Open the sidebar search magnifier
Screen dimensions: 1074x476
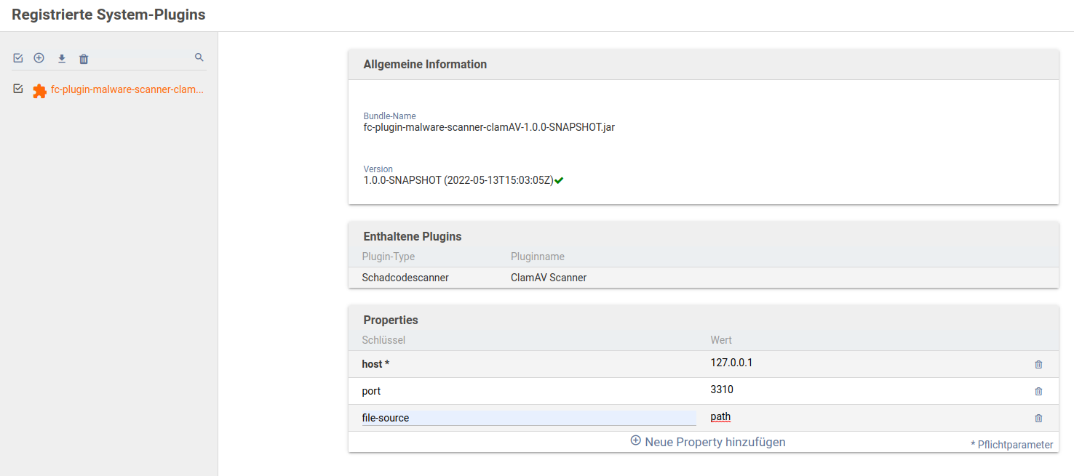199,57
